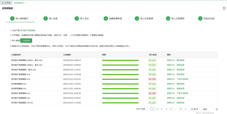The image size is (227, 114).
Task: Click the 上传文件 button
Action: (x=26, y=41)
